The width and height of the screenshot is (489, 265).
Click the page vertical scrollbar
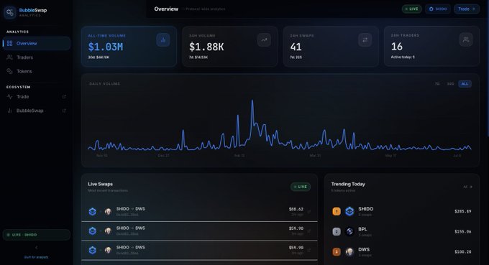tap(488, 68)
